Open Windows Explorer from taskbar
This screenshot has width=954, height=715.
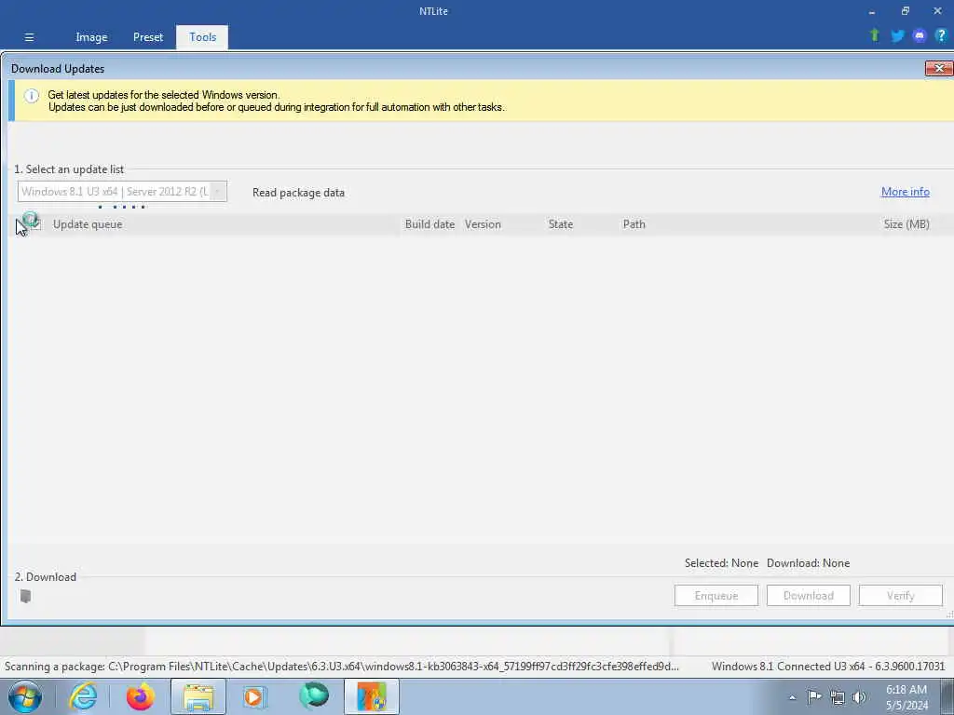[198, 696]
